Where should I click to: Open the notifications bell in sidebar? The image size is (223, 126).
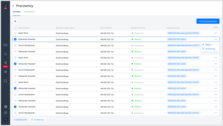click(5, 54)
